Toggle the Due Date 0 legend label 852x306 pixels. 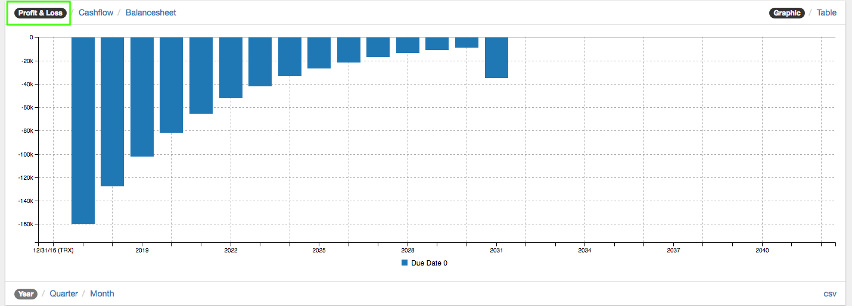click(x=429, y=263)
